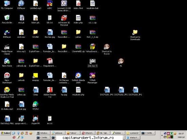Select the Adobe Reader 7.0 icon
This screenshot has width=187, height=140.
click(x=50, y=90)
